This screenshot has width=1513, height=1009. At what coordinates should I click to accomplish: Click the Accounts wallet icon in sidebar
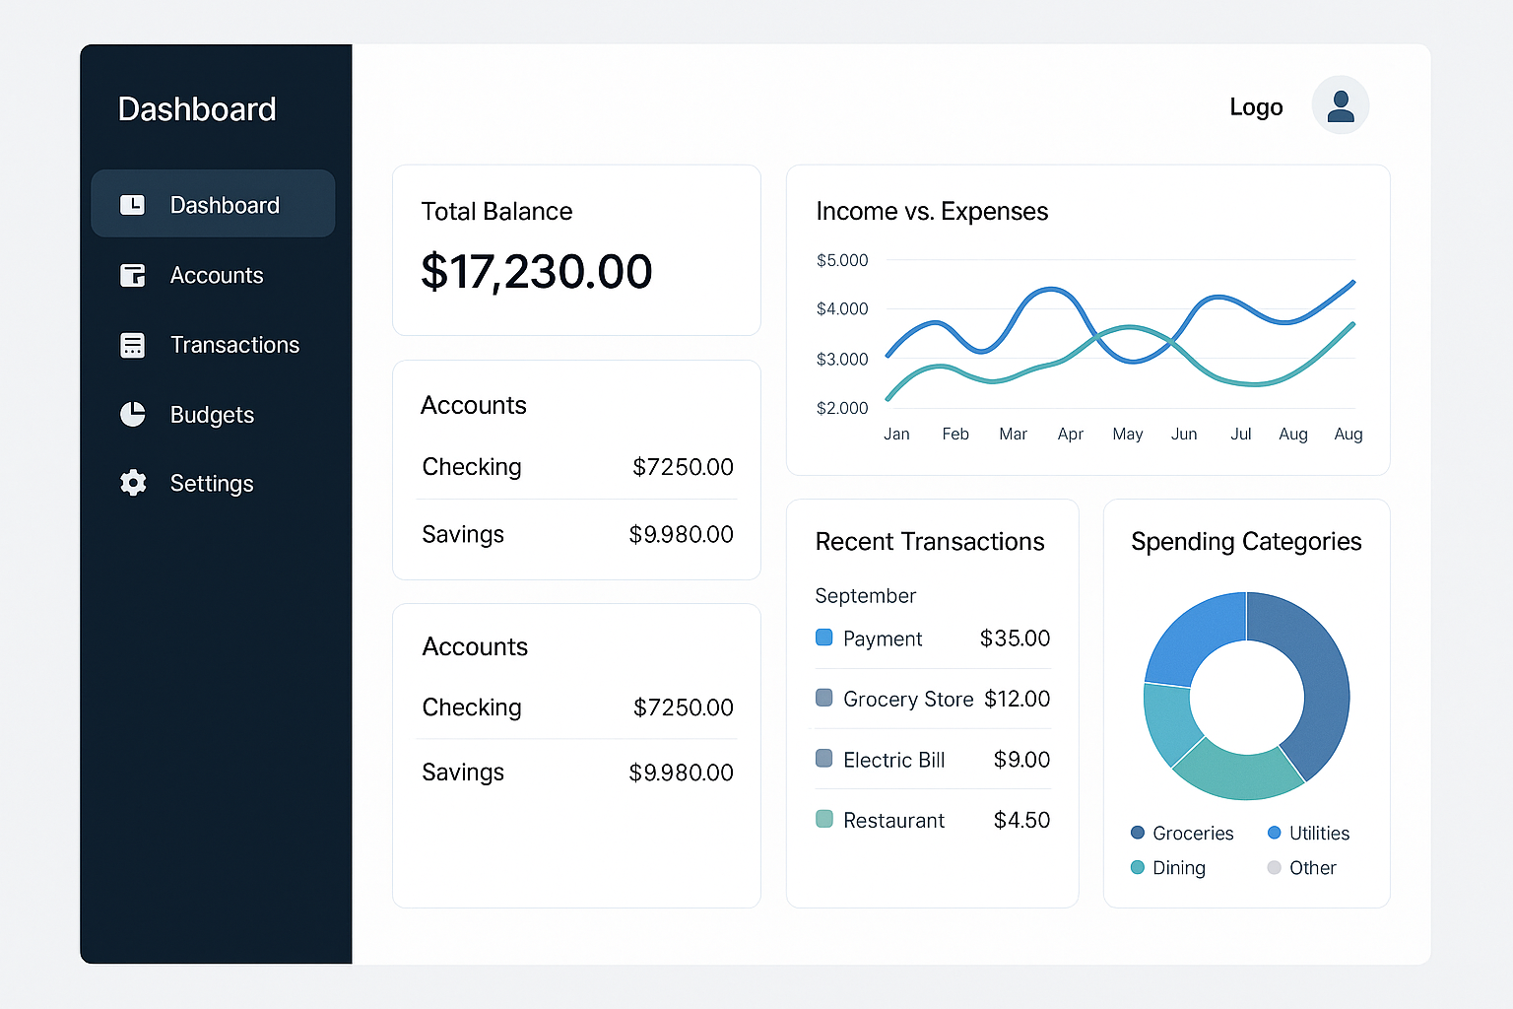pyautogui.click(x=132, y=275)
